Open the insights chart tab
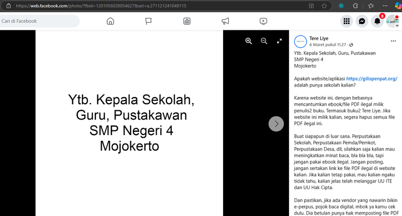402x216 pixels. (187, 21)
